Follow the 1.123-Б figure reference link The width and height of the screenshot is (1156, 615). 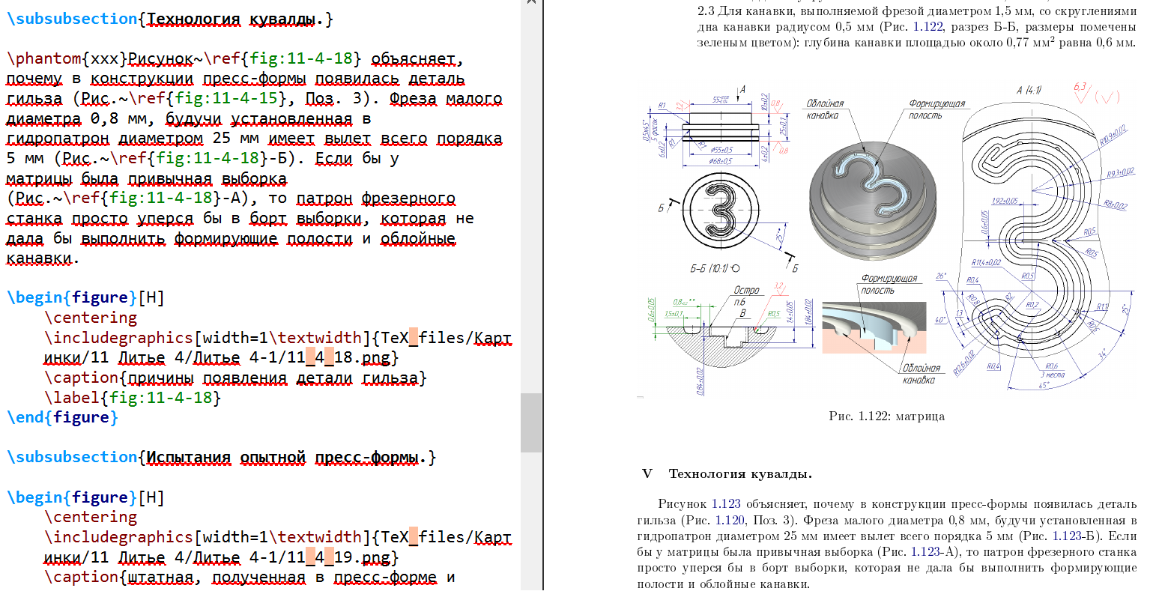coord(1066,536)
